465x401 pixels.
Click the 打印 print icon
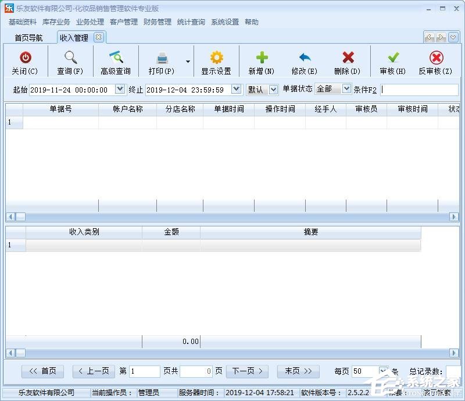[161, 61]
